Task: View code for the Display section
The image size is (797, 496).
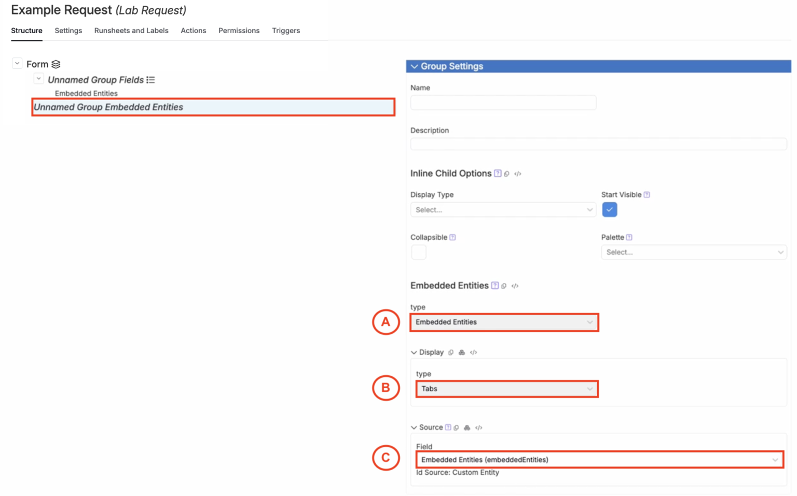Action: (473, 352)
